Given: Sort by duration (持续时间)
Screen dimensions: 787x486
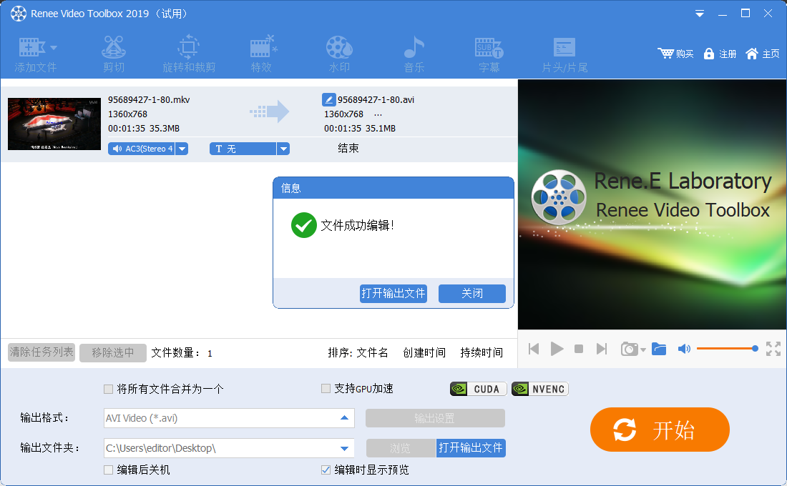Looking at the screenshot, I should [x=482, y=352].
